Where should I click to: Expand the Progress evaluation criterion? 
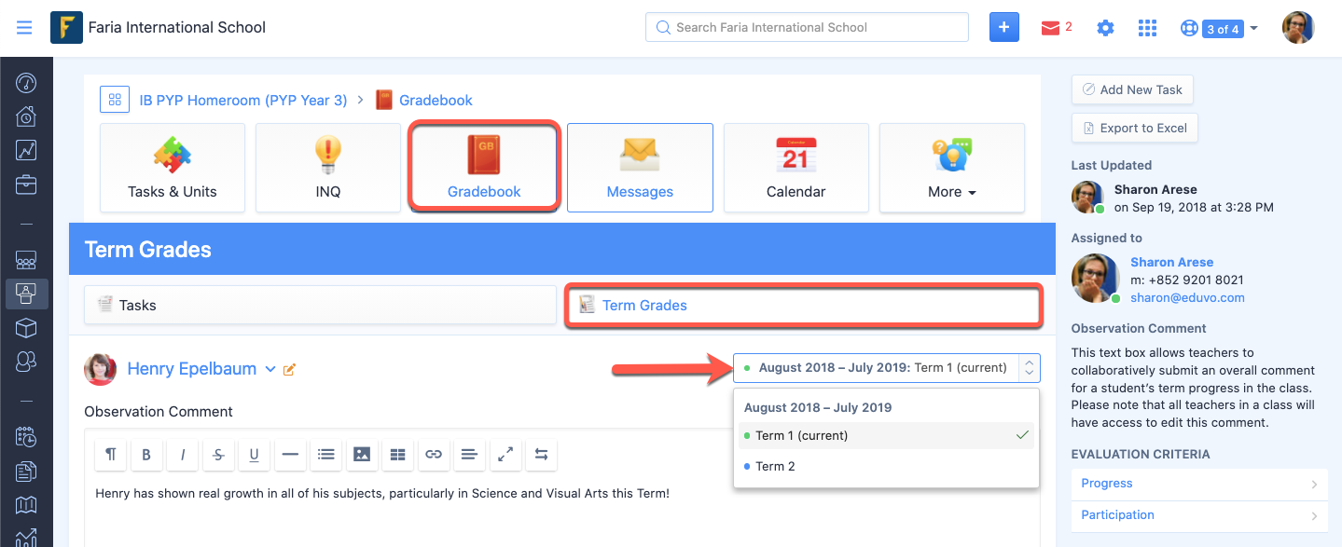[1198, 484]
